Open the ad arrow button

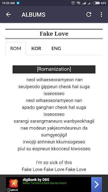click(x=97, y=184)
